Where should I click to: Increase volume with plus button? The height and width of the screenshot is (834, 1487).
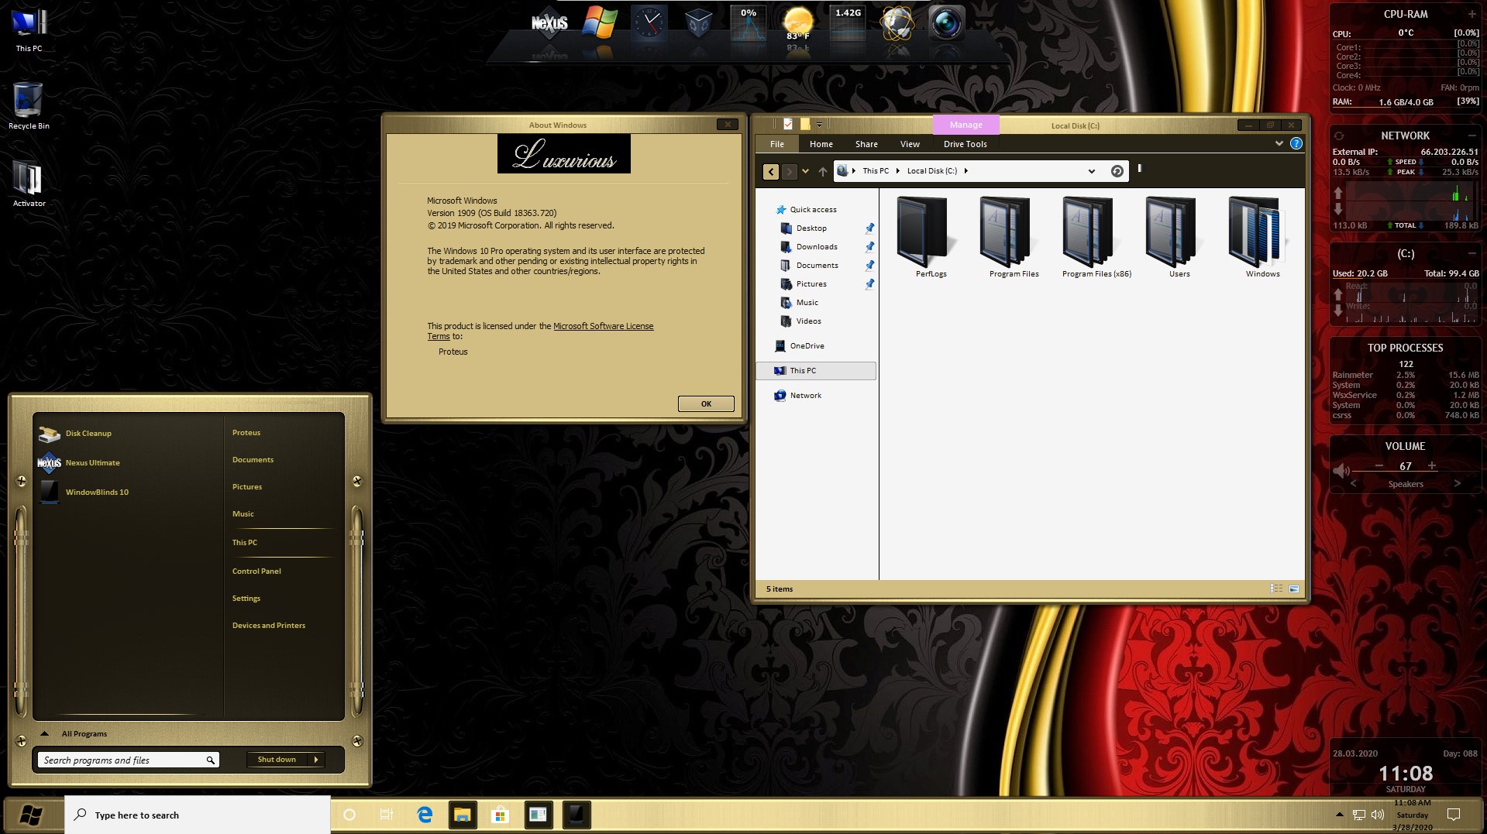(1432, 465)
